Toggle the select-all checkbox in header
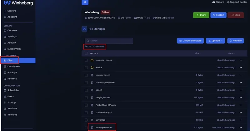250x131 pixels. click(86, 53)
